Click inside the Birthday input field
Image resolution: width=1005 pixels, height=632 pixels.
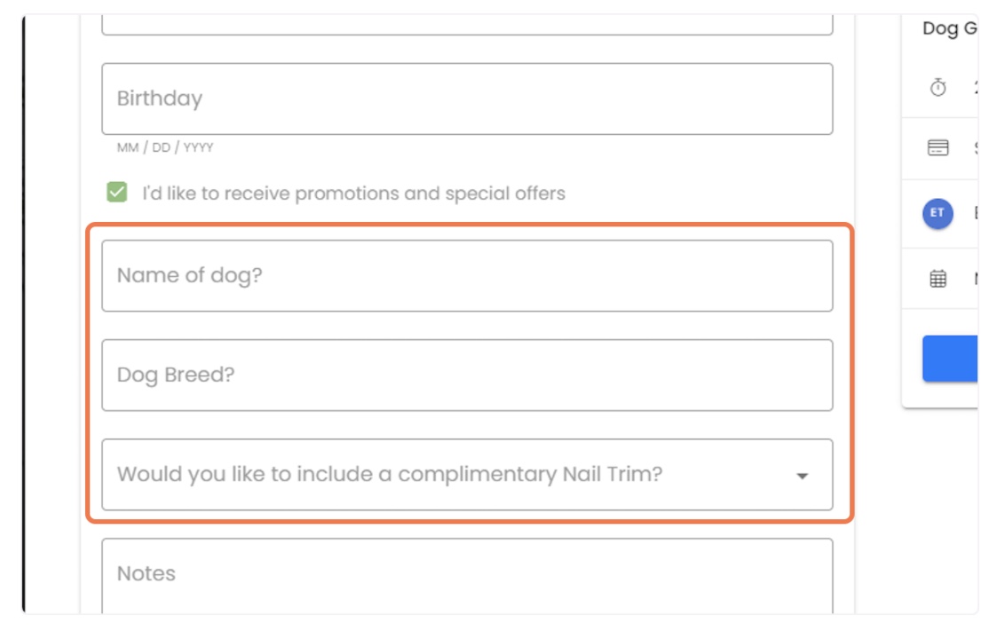468,99
